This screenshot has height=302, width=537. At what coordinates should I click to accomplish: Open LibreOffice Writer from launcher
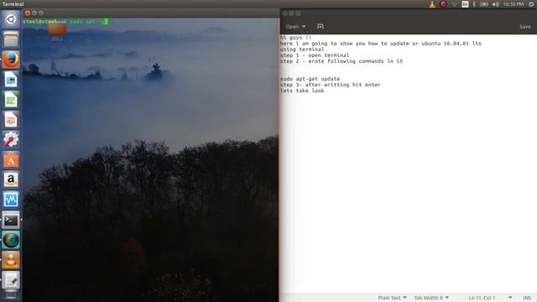(11, 80)
